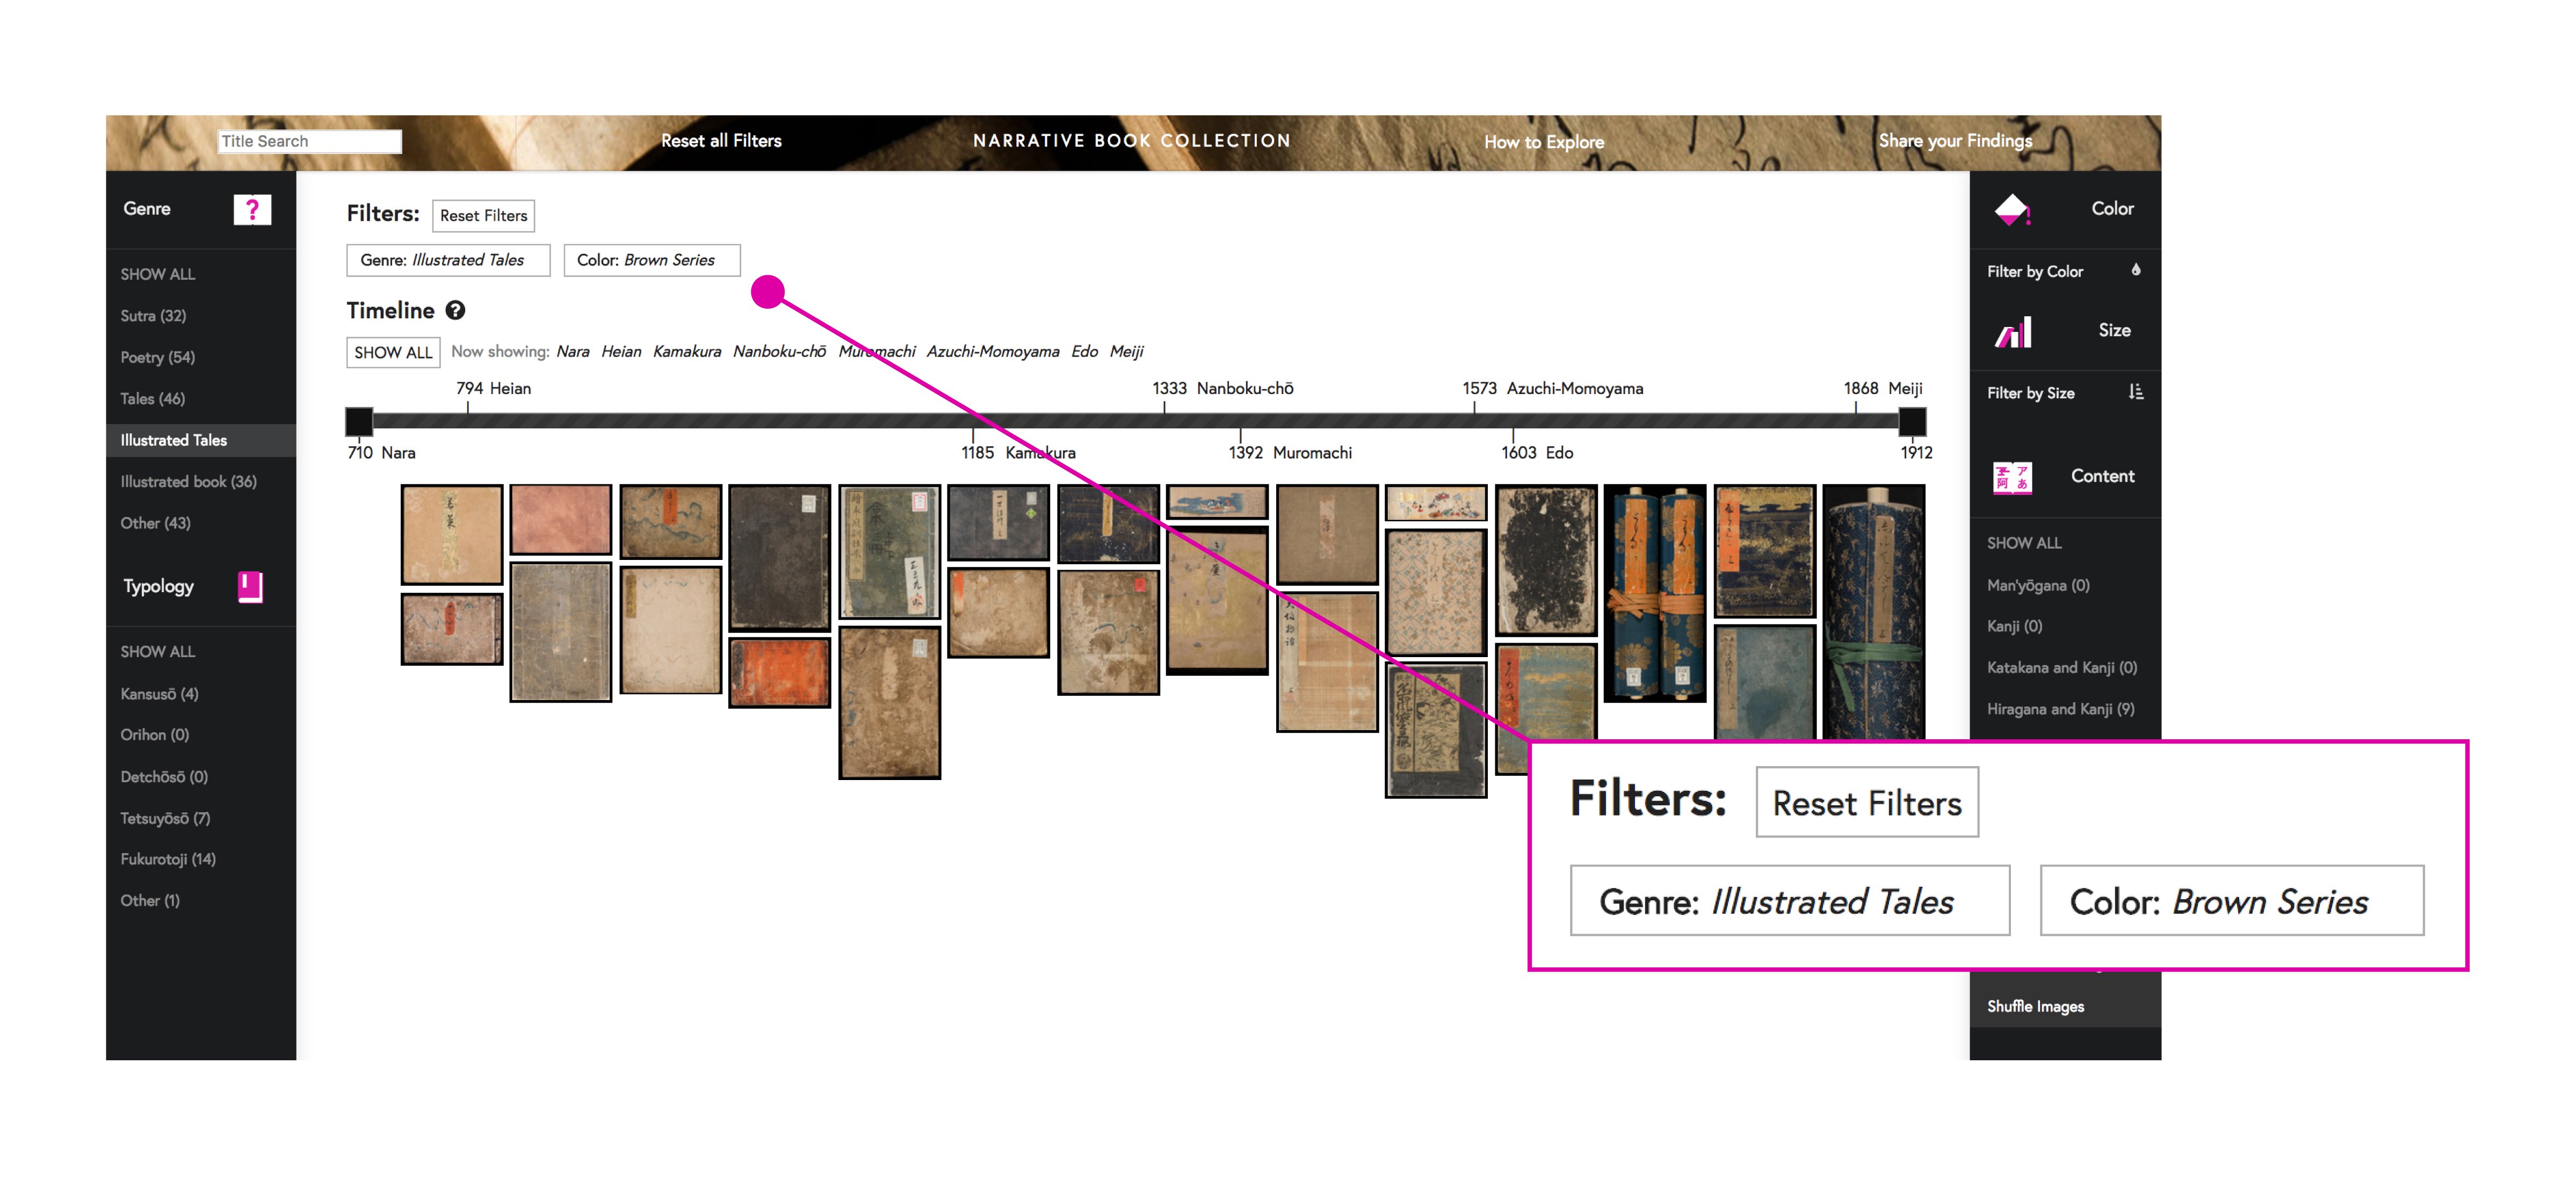Screen dimensions: 2576x1180
Task: Expand the Filter by Color option
Action: coord(2034,272)
